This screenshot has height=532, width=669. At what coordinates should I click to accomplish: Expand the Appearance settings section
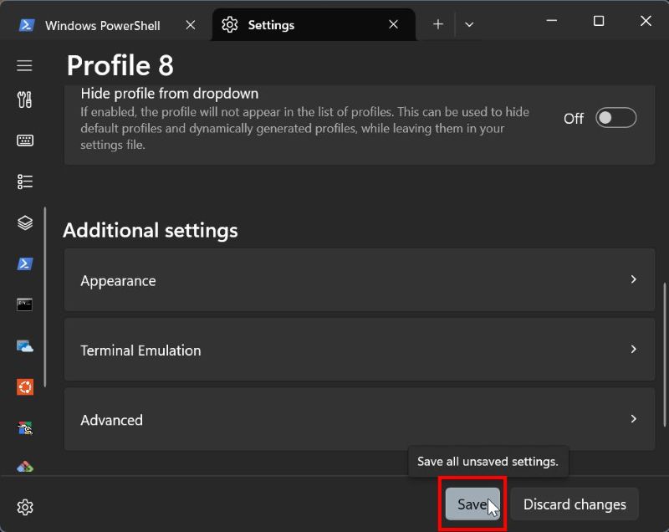coord(360,280)
